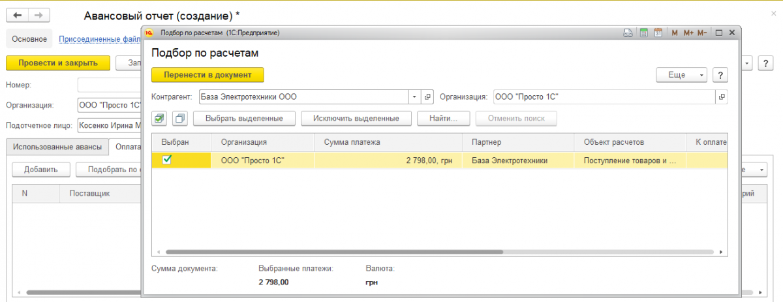Click Перенести в документ button
The width and height of the screenshot is (783, 302).
(x=207, y=75)
